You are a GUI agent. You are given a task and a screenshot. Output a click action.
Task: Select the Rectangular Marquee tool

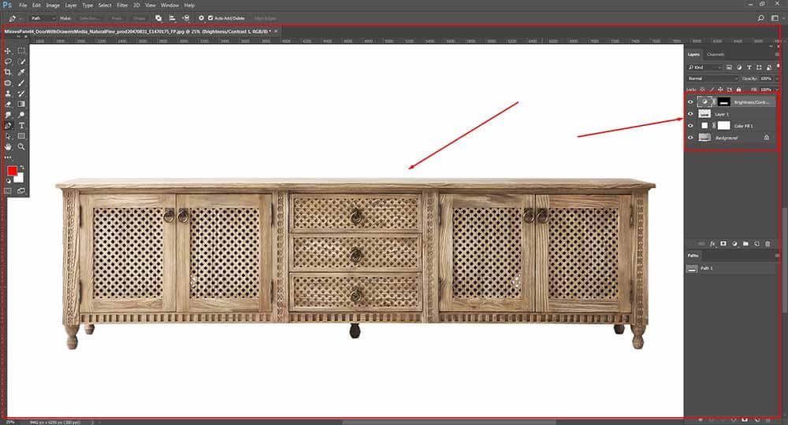[21, 50]
